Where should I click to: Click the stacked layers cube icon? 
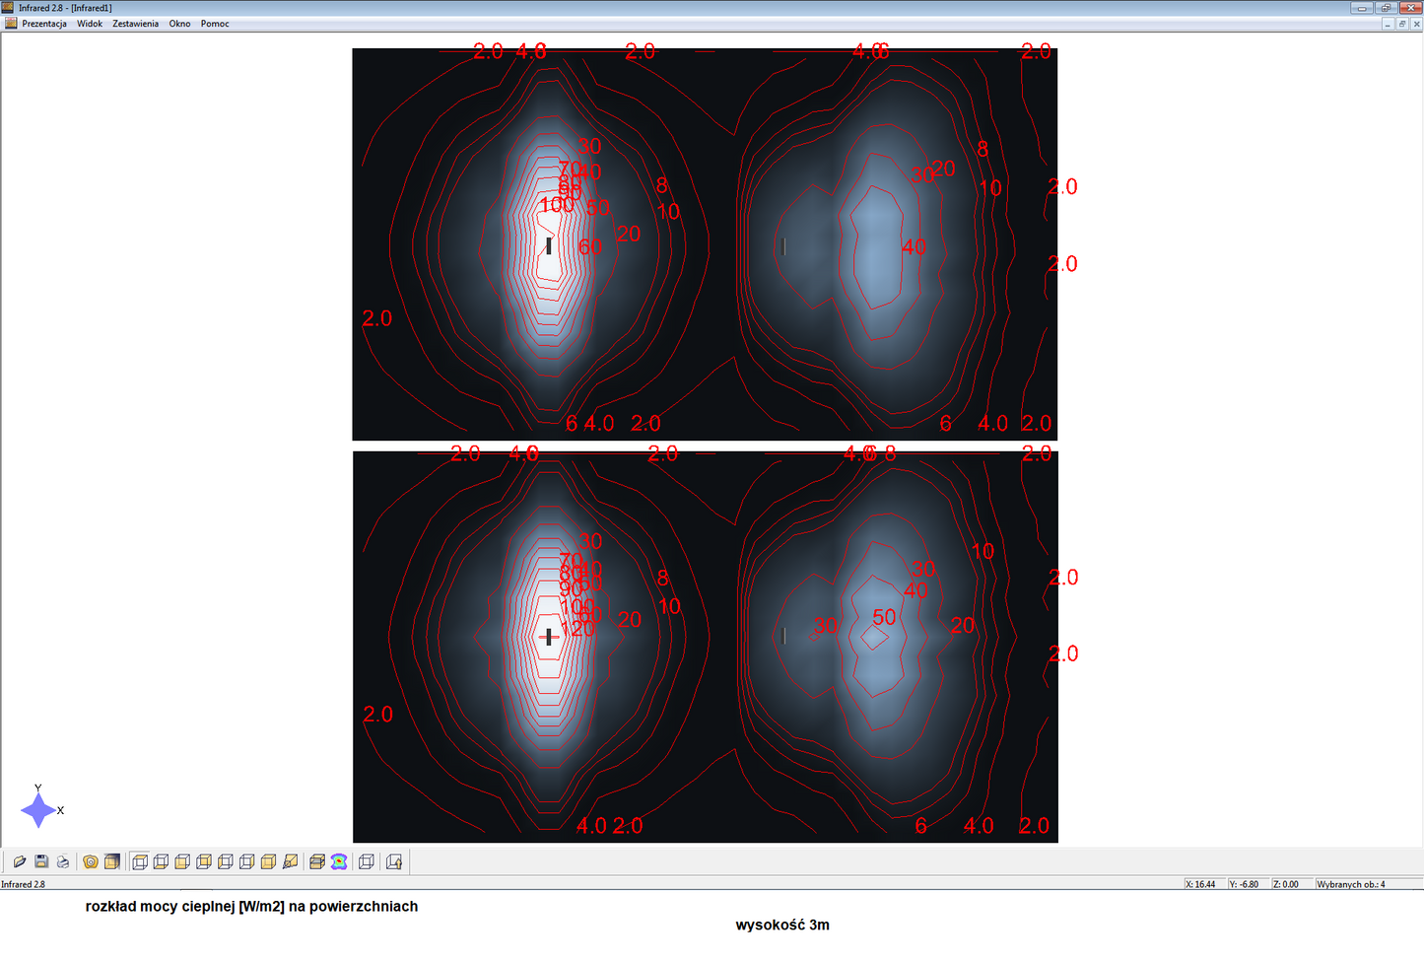[x=317, y=861]
